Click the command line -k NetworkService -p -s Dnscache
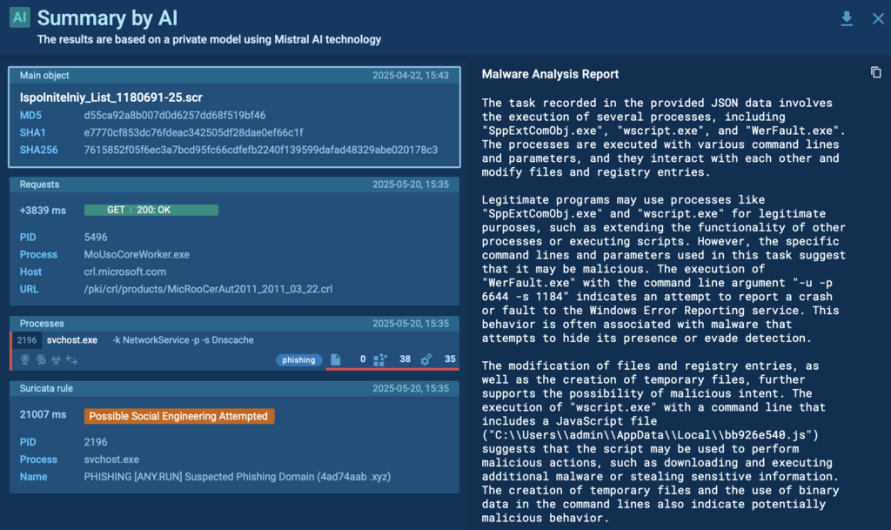 pyautogui.click(x=183, y=340)
